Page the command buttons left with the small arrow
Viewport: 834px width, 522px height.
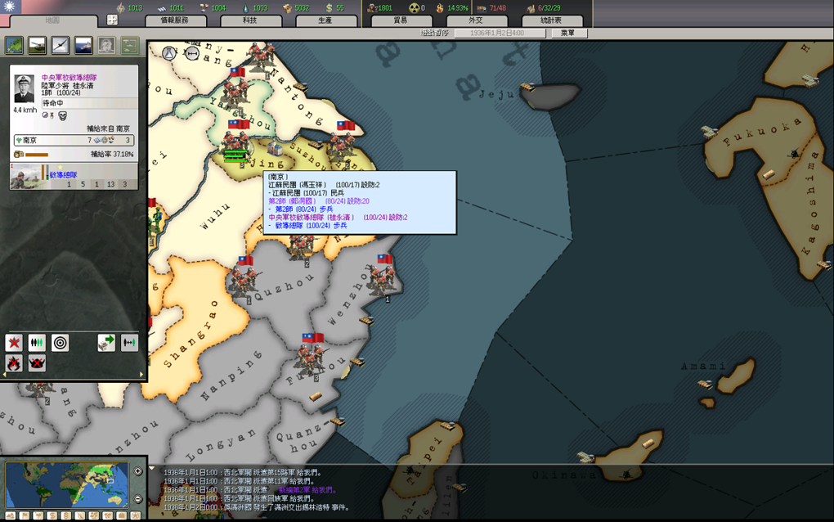(5, 375)
